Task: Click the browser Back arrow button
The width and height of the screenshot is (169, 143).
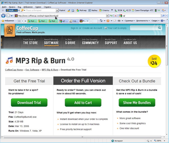Action: (x=3, y=16)
